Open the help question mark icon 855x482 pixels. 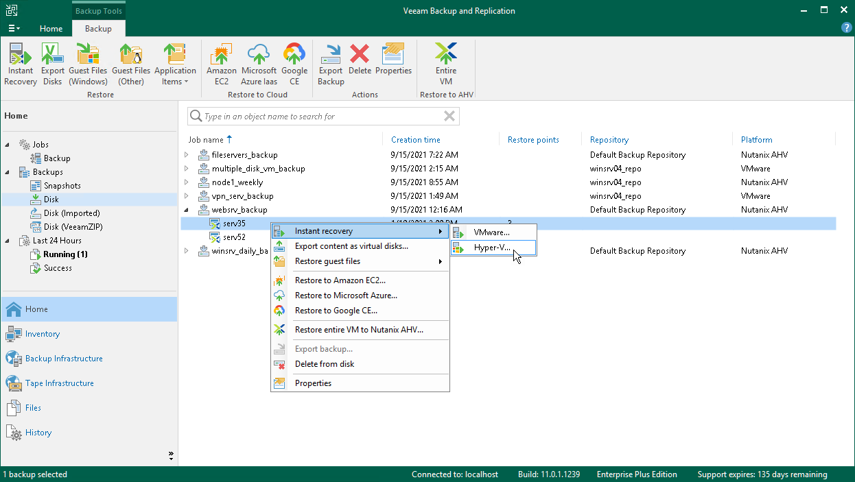pos(847,28)
